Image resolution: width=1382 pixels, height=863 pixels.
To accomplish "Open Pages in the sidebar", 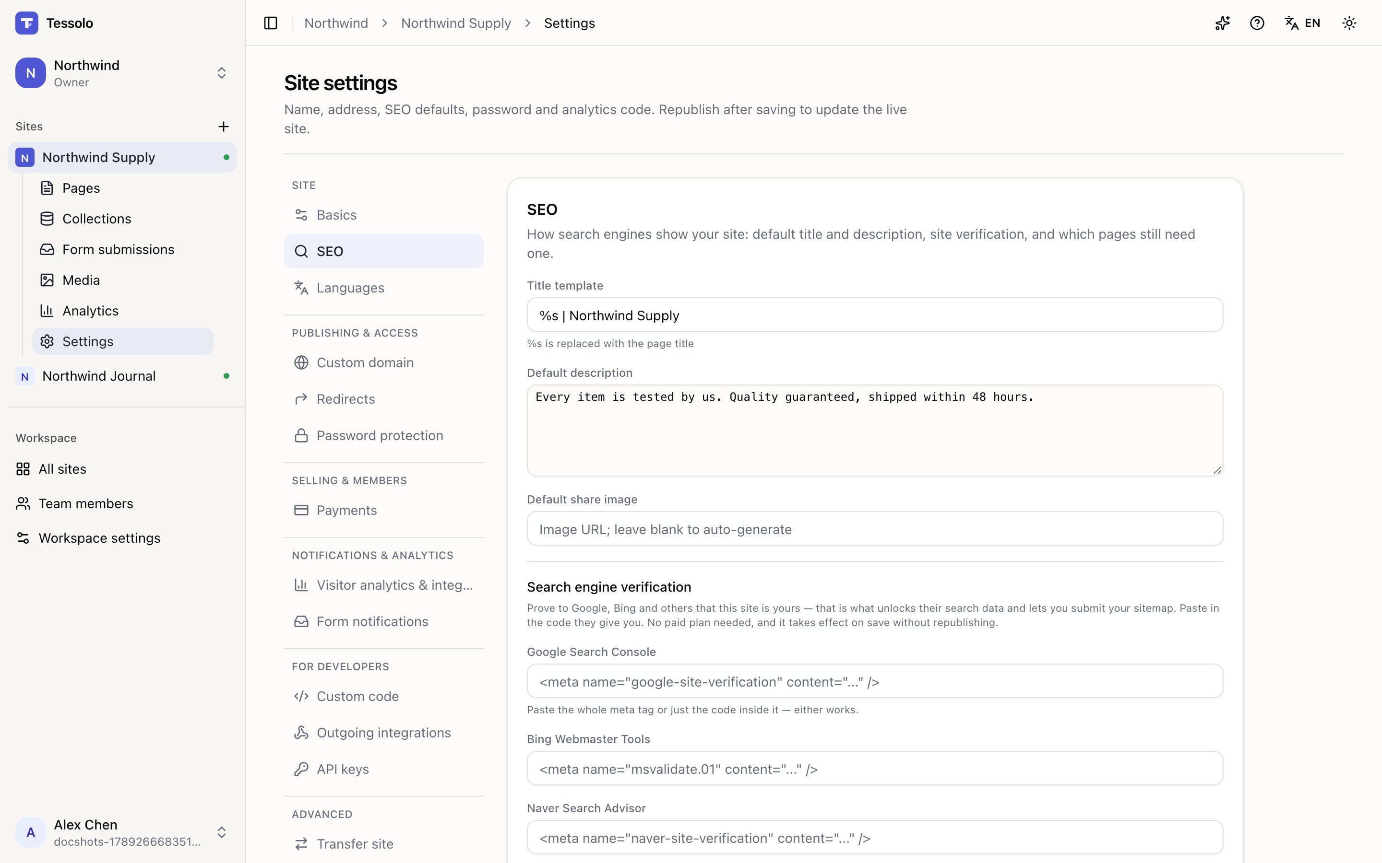I will click(122, 188).
